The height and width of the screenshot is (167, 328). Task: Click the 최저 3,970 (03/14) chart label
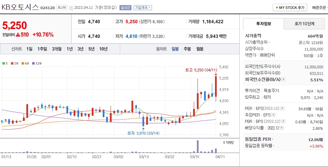[x=143, y=133]
